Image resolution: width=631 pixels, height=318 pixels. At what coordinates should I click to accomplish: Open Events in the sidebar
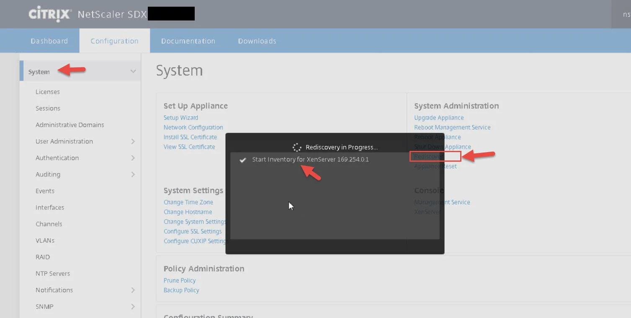coord(45,191)
